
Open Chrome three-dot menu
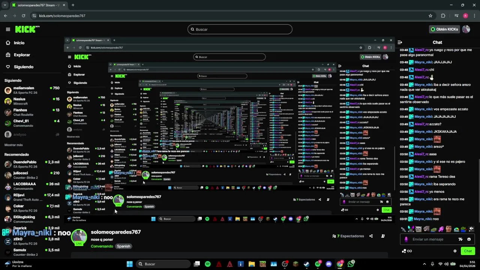click(x=474, y=16)
